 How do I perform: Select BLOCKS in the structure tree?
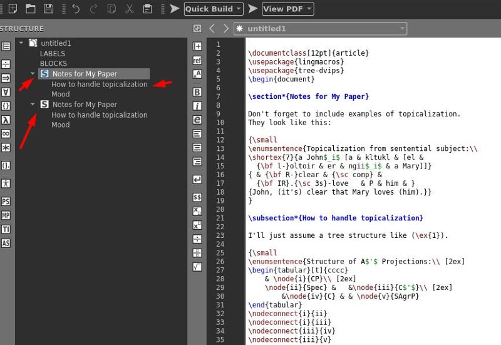[53, 64]
